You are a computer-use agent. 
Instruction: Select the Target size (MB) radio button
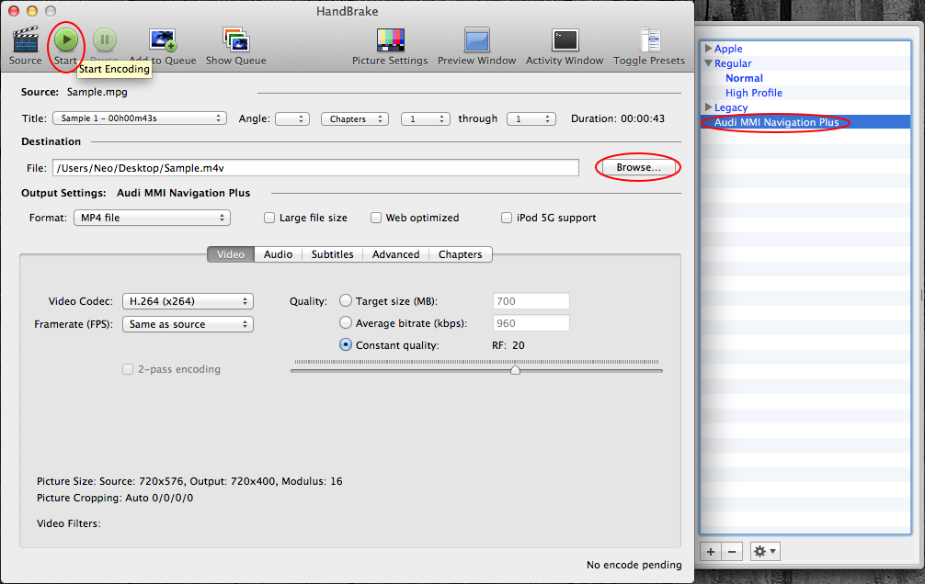(x=346, y=300)
